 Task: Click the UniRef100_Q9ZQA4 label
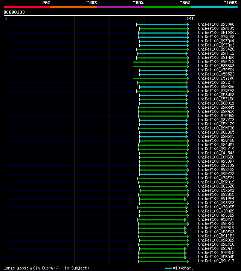point(216,41)
